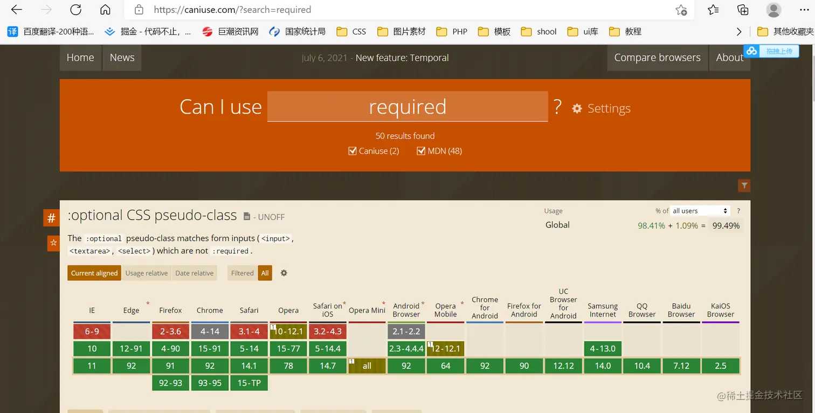Click the Safari 3.1-4 cell
Viewport: 815px width, 413px height.
[x=249, y=332]
